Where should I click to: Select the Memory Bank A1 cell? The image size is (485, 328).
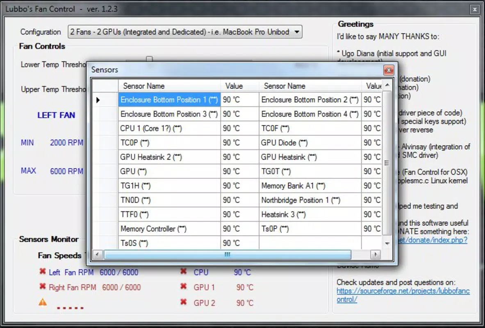pos(310,186)
